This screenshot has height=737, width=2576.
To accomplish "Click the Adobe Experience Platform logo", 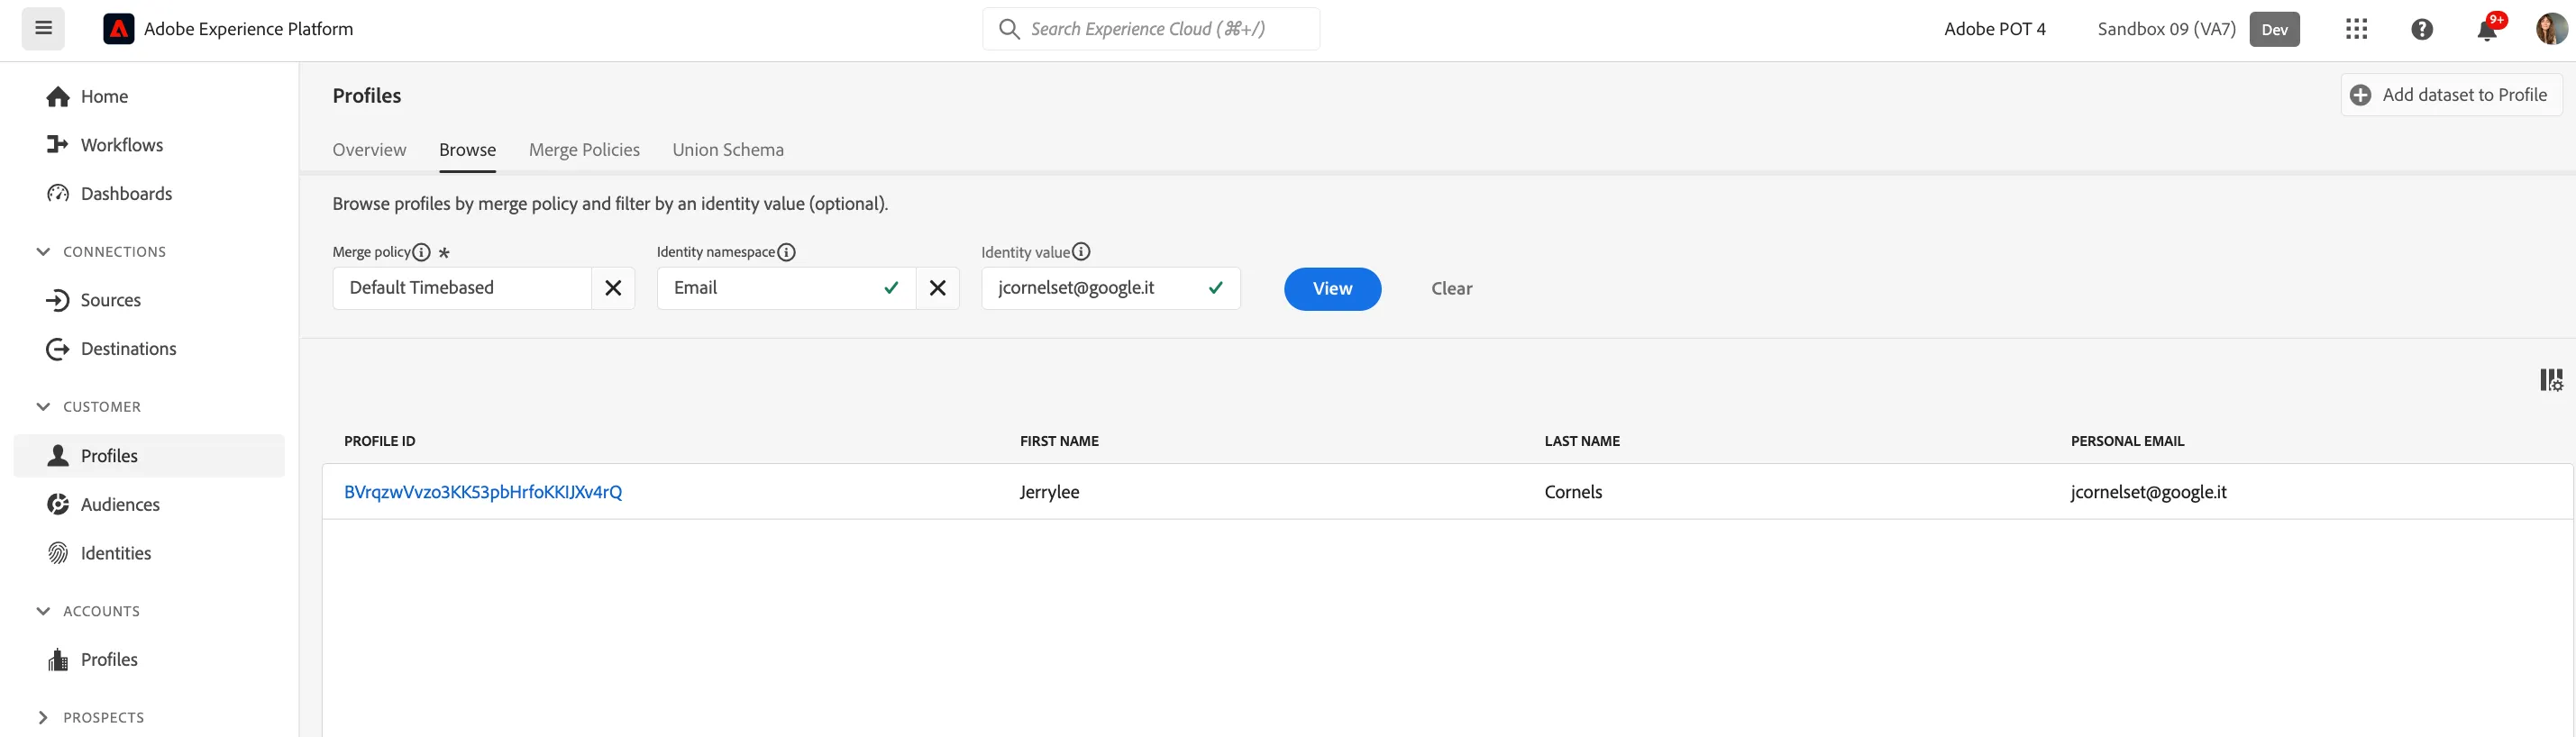I will [118, 29].
